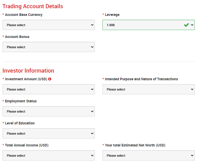This screenshot has height=168, width=205.
Task: Click the info icon beside Investment Amount
Action: [x=50, y=79]
